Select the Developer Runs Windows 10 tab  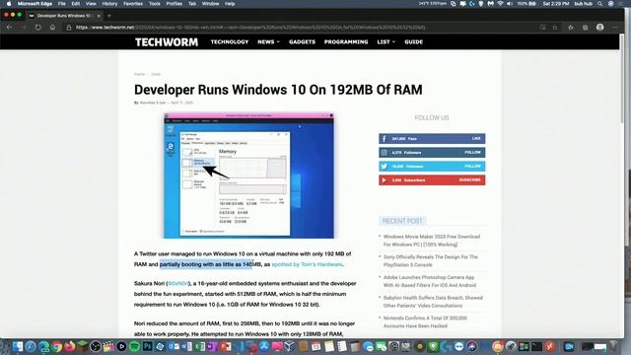[64, 16]
